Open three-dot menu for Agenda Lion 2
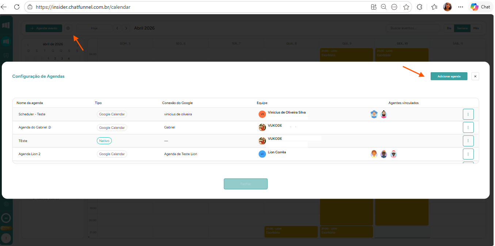Screen dimensions: 495x246 (468, 154)
